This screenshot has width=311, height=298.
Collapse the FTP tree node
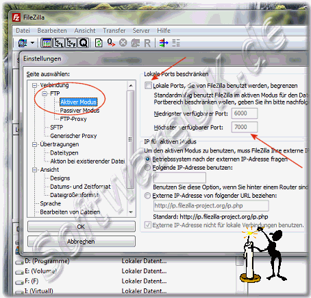tap(45, 93)
